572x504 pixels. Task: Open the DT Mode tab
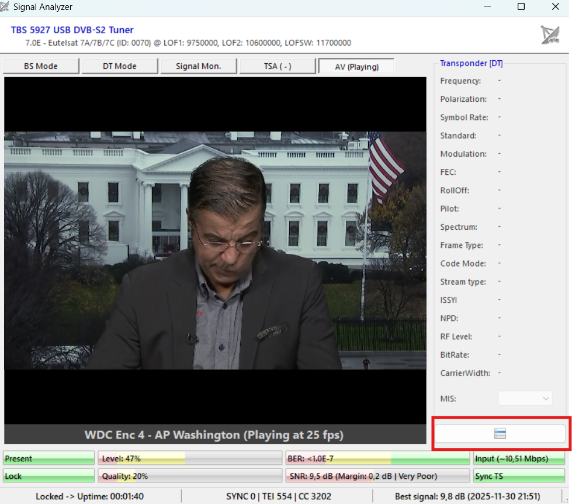point(120,66)
